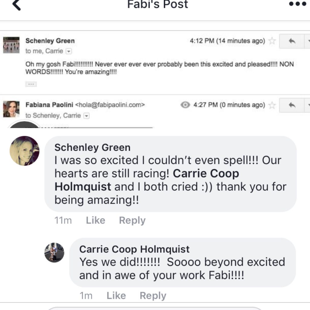
Task: Click reply arrow on Schenley Green's email
Action: coord(292,41)
